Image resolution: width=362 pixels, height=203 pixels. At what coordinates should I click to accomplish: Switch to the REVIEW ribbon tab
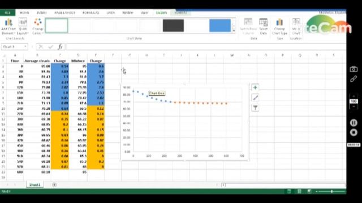128,12
